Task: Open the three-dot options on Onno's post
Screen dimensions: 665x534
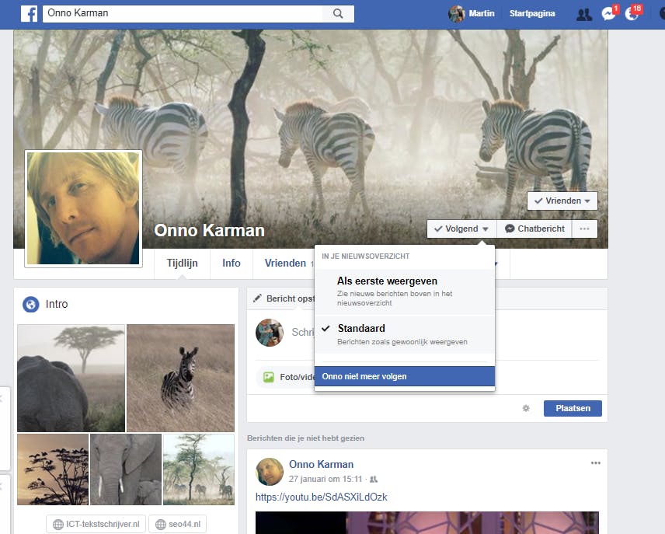Action: coord(595,463)
